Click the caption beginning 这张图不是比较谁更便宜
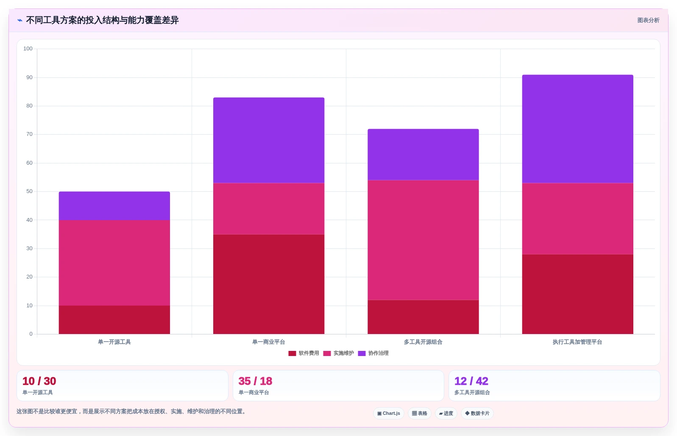This screenshot has width=677, height=436. point(132,411)
